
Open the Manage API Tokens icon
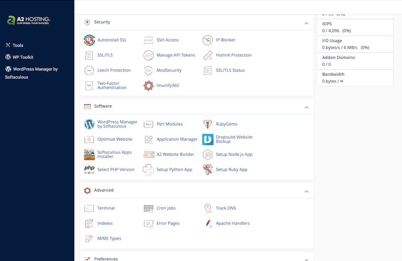(148, 55)
